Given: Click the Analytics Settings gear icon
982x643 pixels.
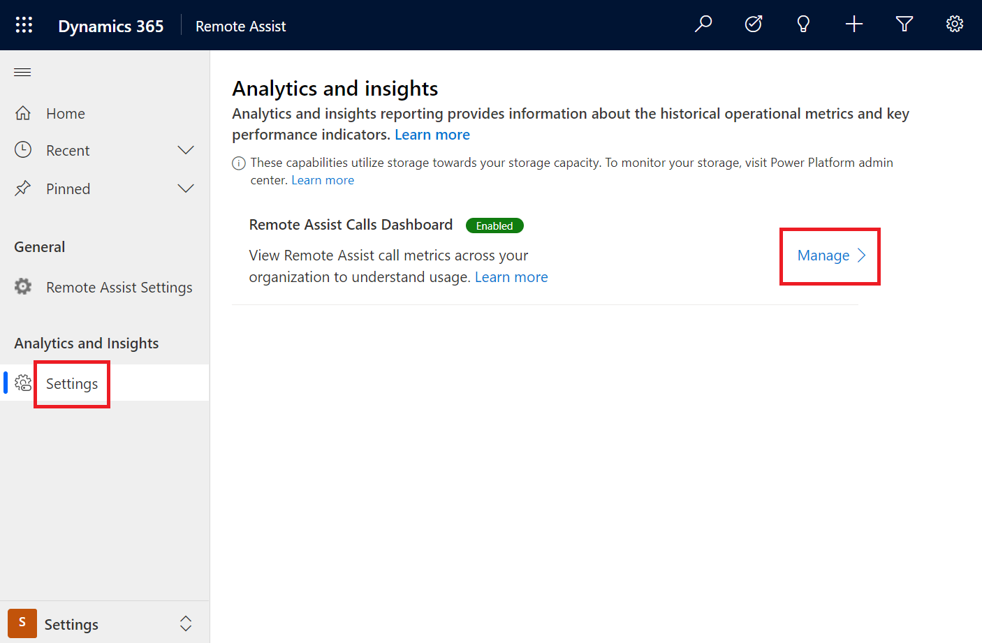Looking at the screenshot, I should click(23, 383).
